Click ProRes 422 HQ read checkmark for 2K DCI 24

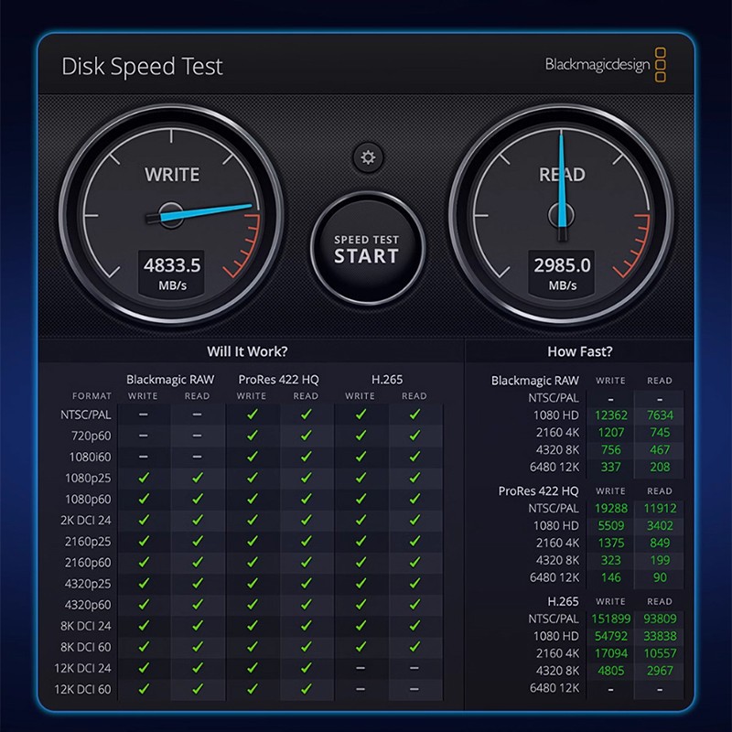[307, 520]
